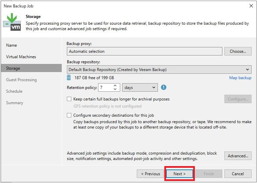The image size is (257, 183).
Task: Click the Storage heading text
Action: (x=33, y=17)
